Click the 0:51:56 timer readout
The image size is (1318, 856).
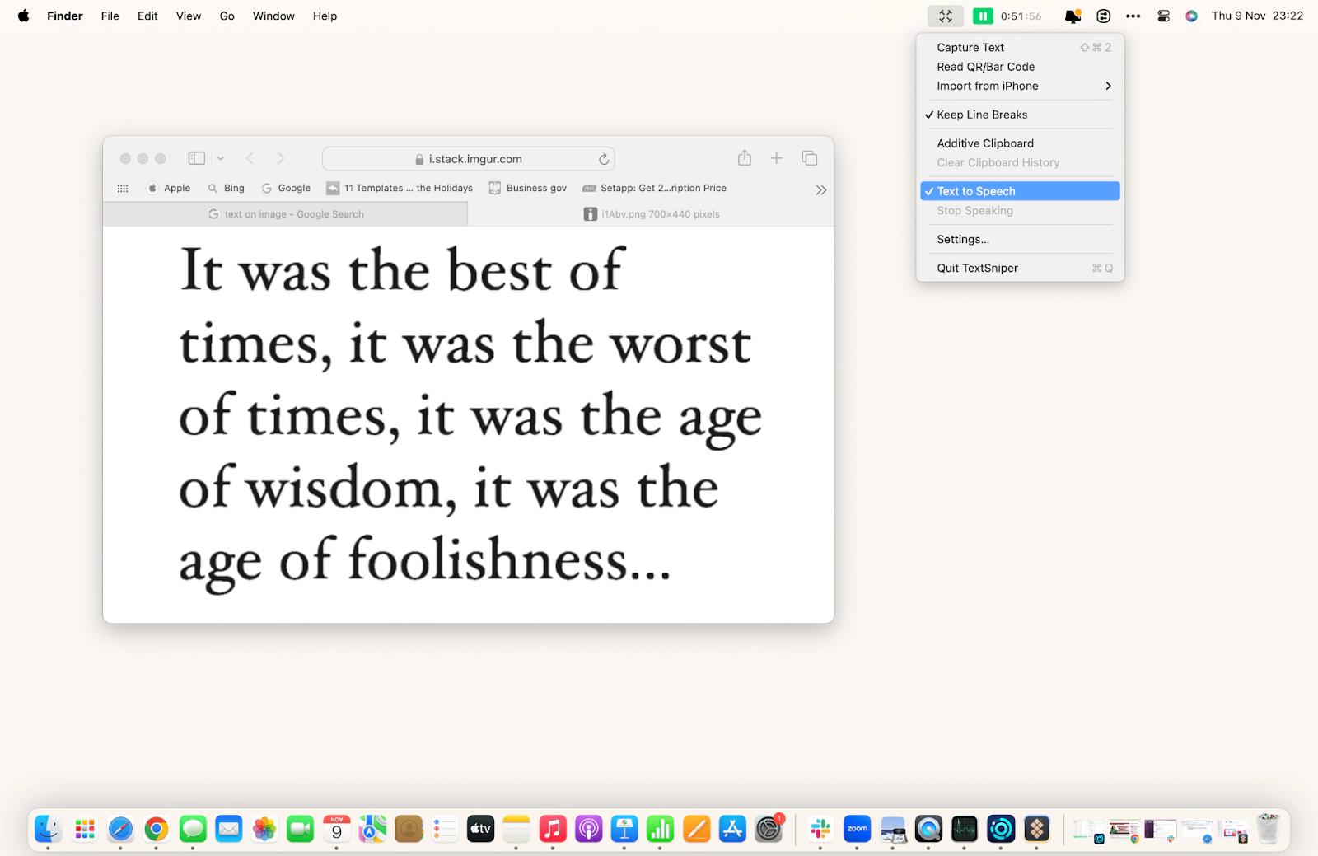[1021, 16]
